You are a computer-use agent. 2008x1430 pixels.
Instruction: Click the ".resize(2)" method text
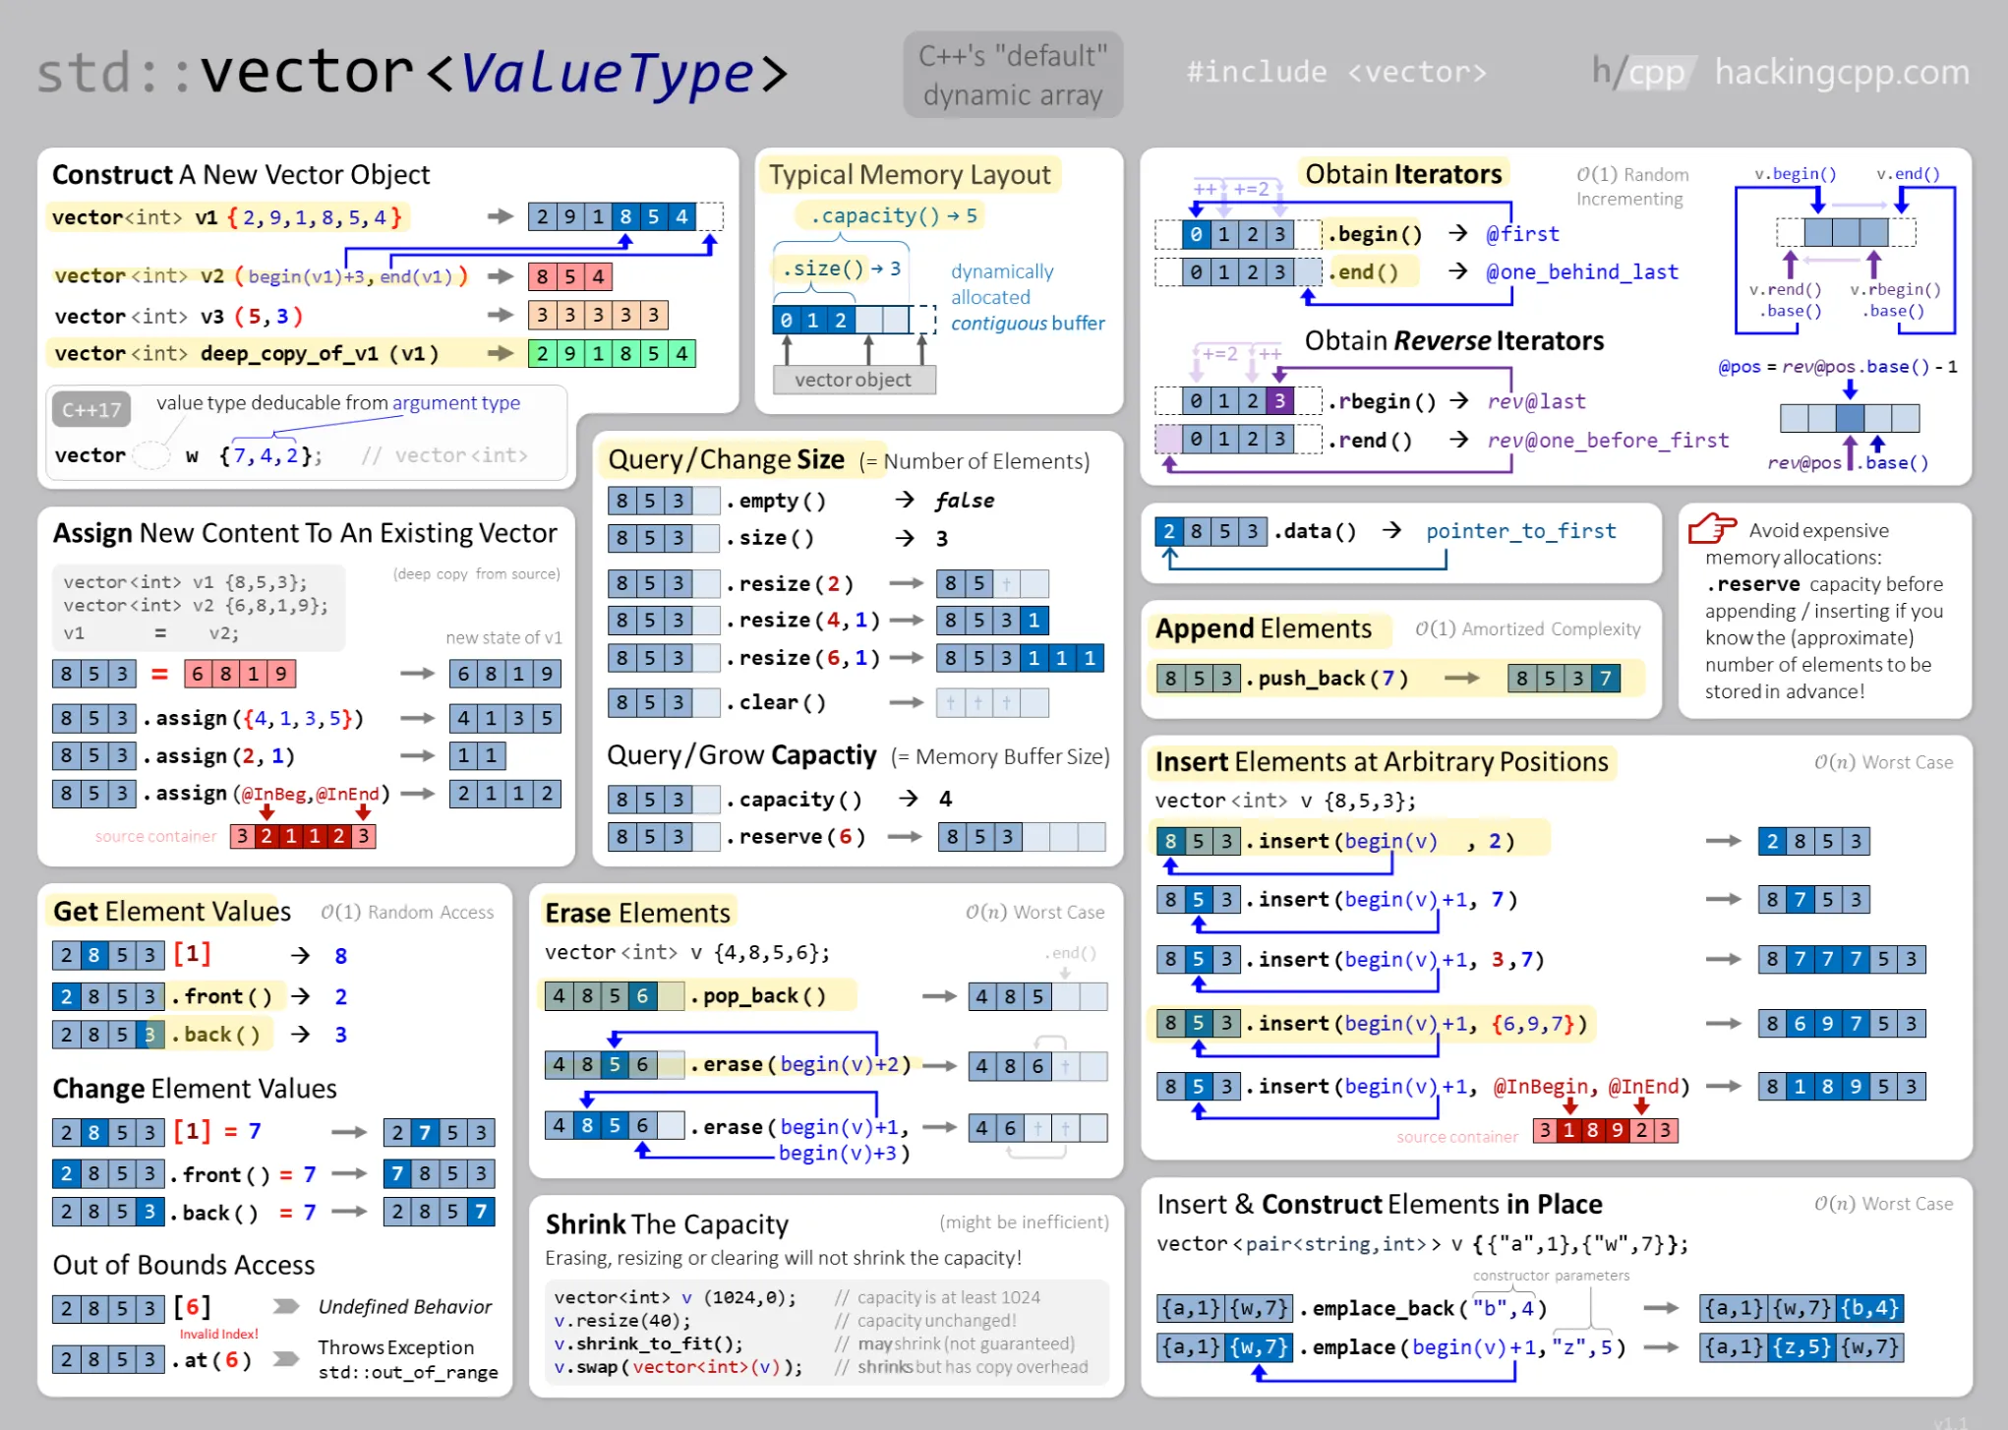(790, 584)
